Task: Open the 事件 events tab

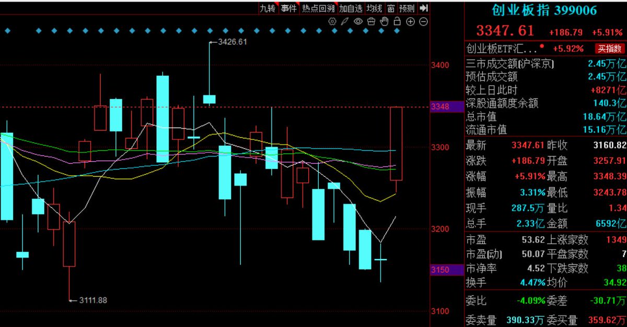Action: tap(288, 8)
